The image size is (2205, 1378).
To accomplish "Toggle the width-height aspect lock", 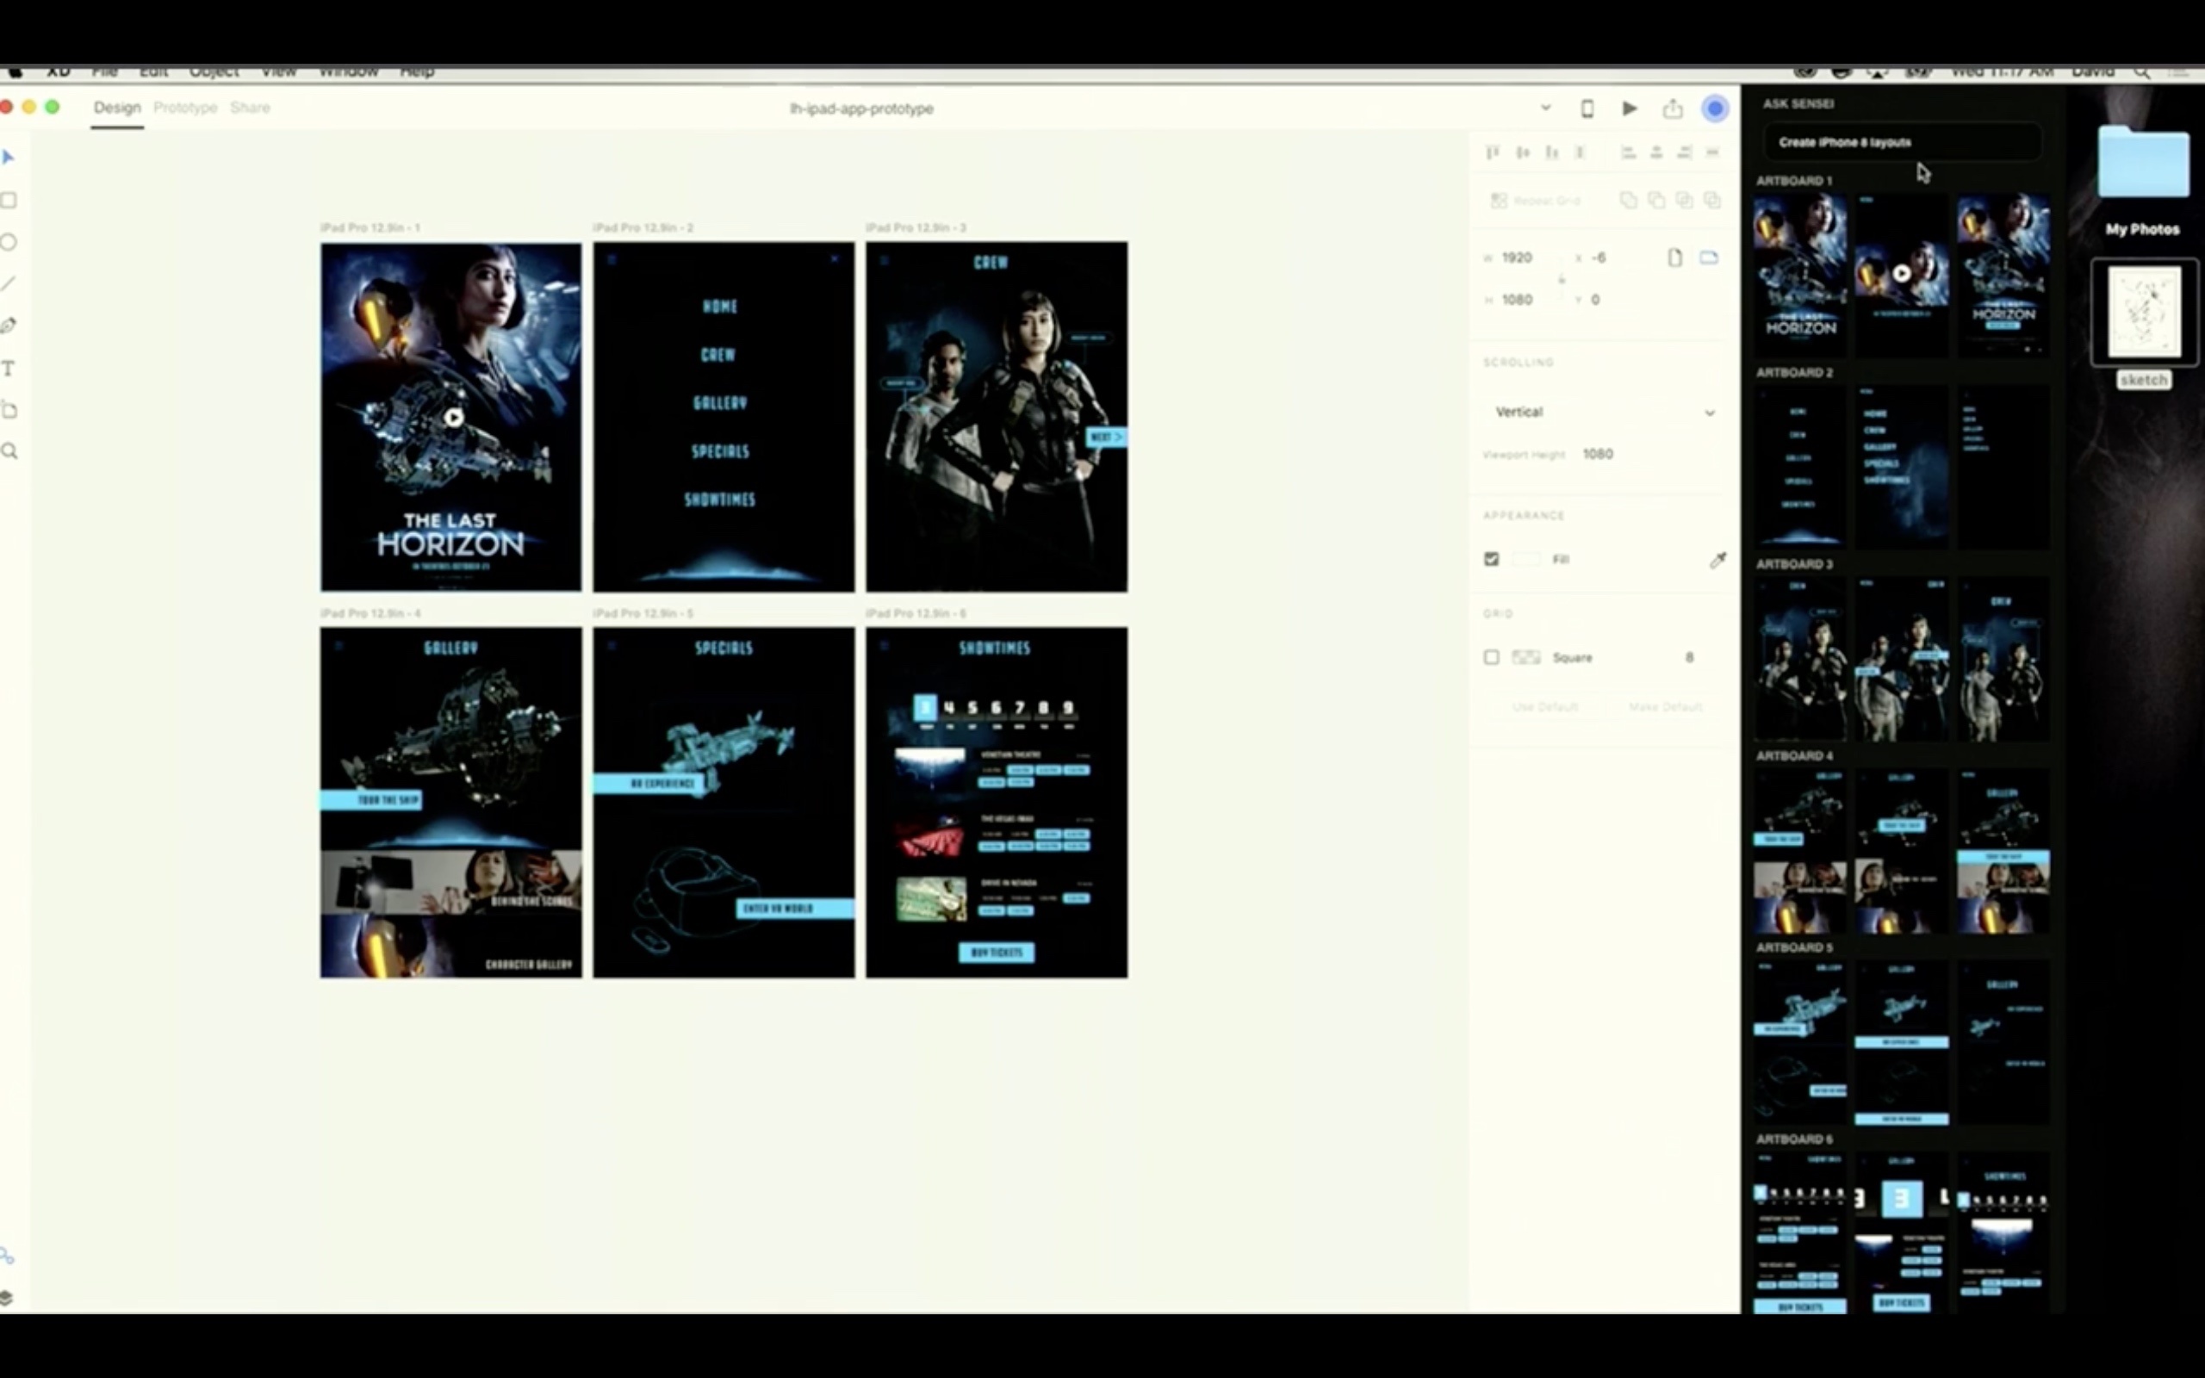I will 1562,279.
